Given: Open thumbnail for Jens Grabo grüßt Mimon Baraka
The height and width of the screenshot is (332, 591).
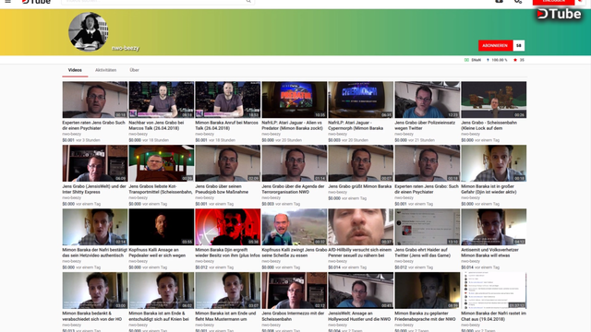Looking at the screenshot, I should (361, 163).
